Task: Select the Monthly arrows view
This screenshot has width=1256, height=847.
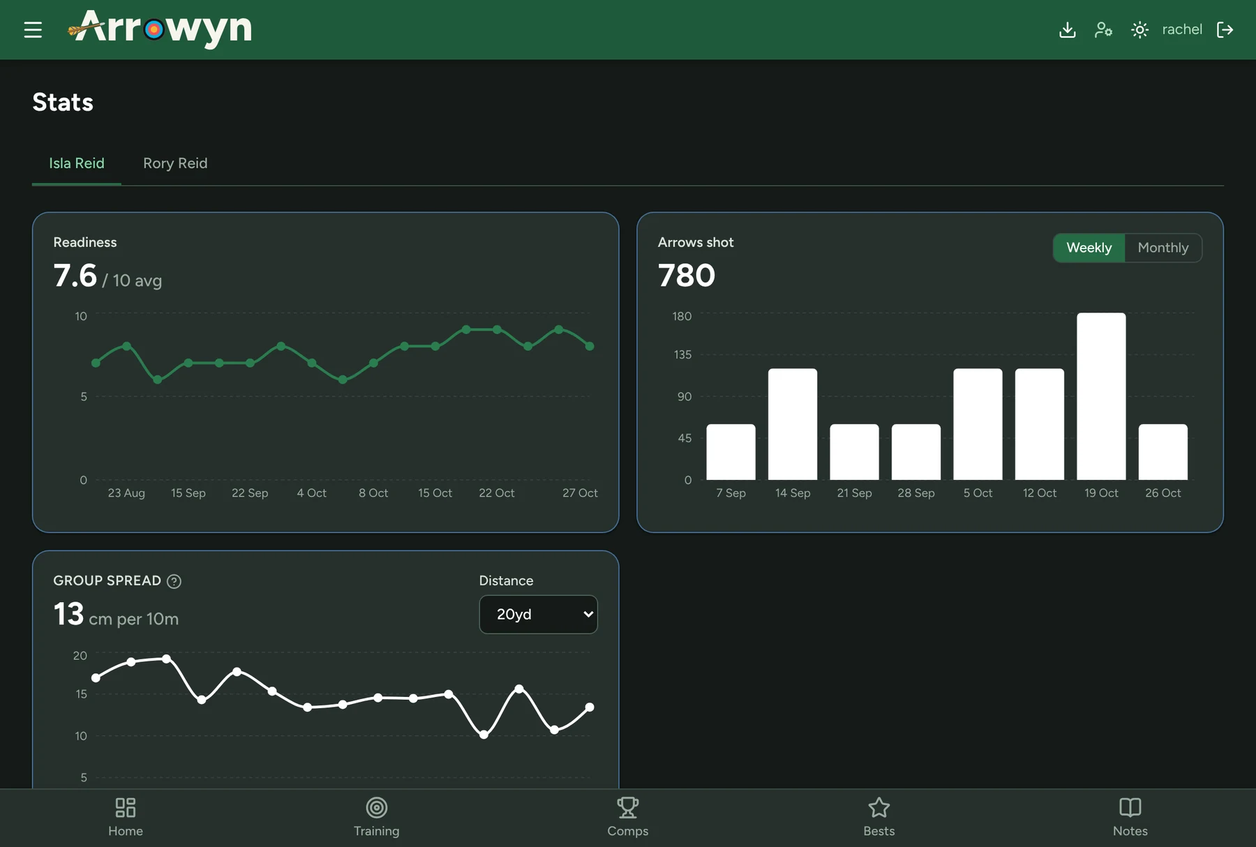Action: tap(1162, 248)
